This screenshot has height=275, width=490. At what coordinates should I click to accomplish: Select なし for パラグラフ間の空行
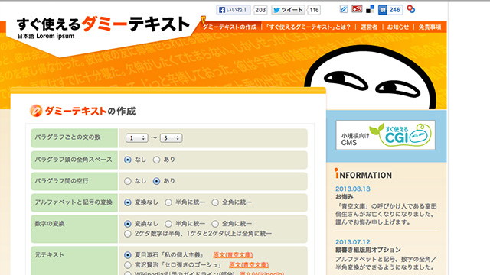[x=128, y=181]
